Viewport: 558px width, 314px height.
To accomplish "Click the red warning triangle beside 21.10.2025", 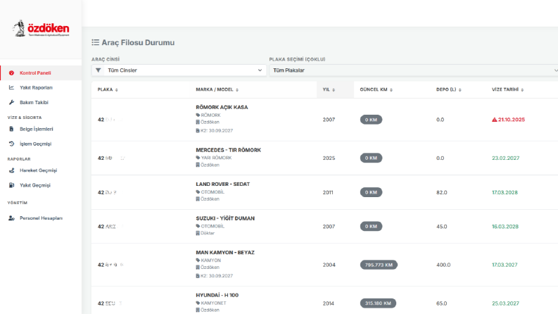I will (494, 120).
